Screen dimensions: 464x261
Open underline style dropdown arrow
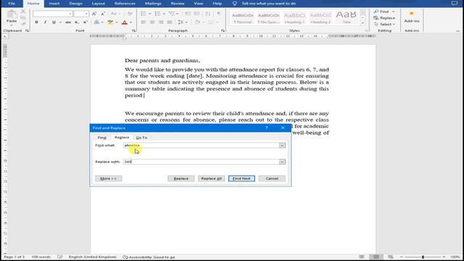coord(60,22)
